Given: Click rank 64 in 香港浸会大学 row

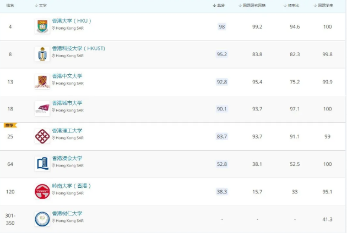Looking at the screenshot, I should tap(10, 164).
